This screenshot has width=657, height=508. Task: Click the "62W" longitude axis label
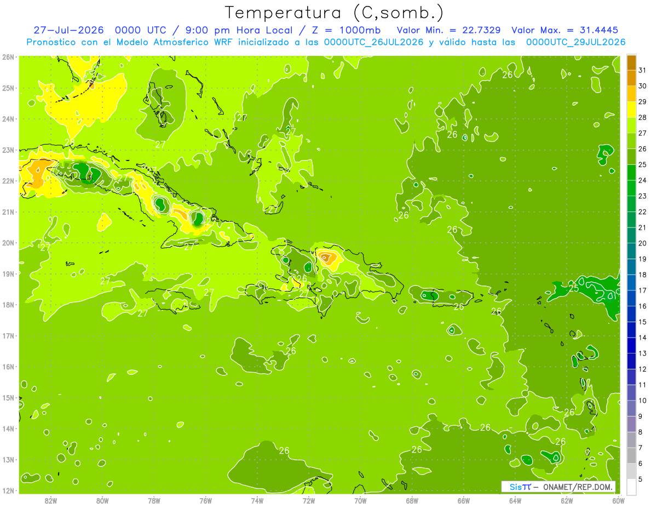567,501
